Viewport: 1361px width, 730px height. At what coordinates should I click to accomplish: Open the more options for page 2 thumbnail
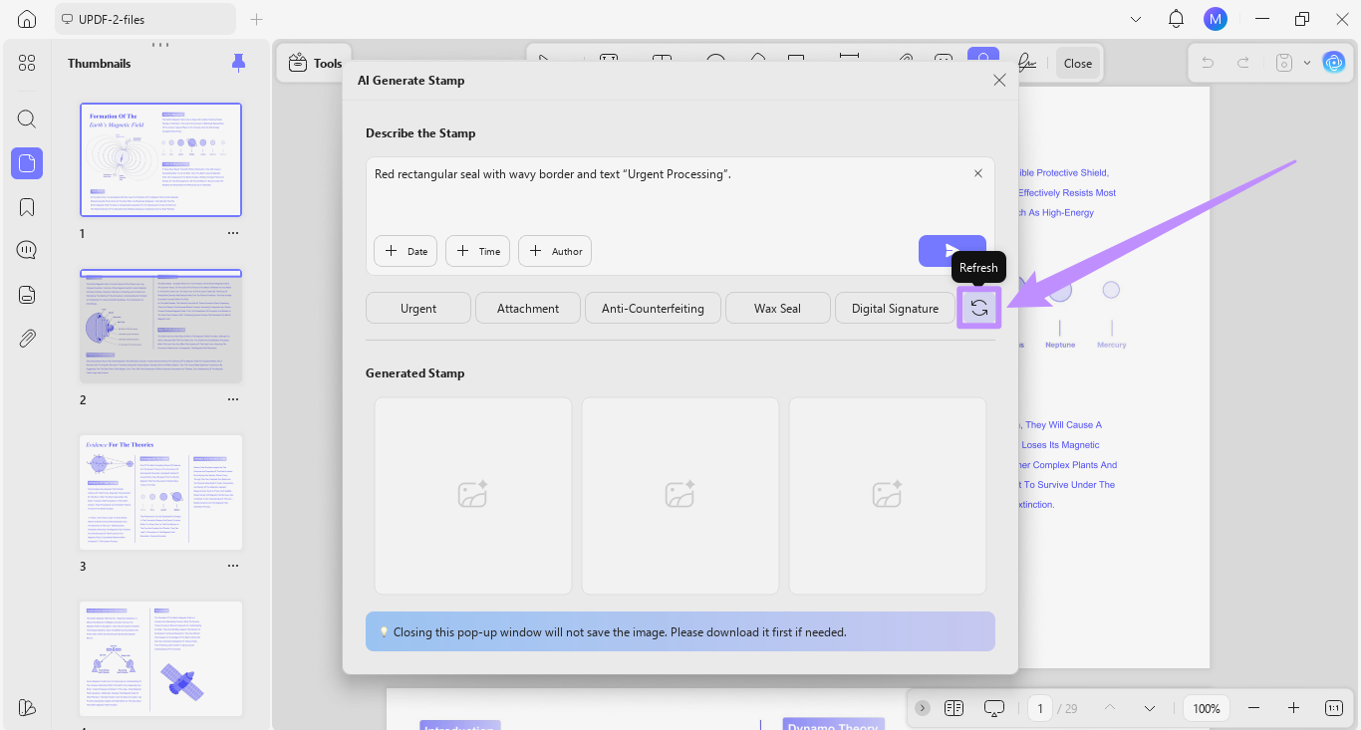pyautogui.click(x=233, y=399)
